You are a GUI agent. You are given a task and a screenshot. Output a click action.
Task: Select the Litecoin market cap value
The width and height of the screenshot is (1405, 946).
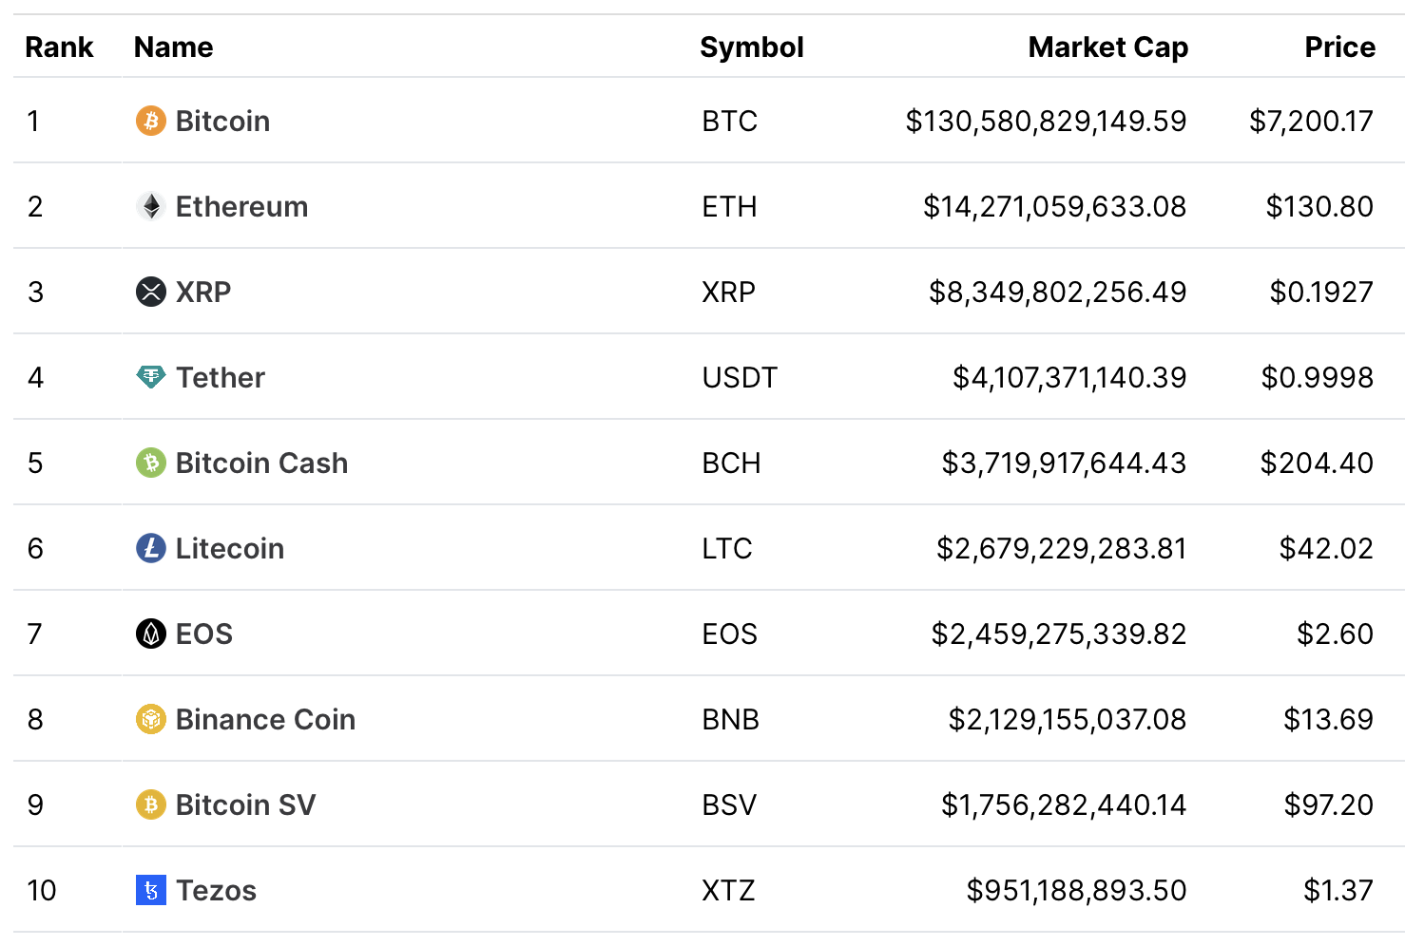click(x=1061, y=548)
